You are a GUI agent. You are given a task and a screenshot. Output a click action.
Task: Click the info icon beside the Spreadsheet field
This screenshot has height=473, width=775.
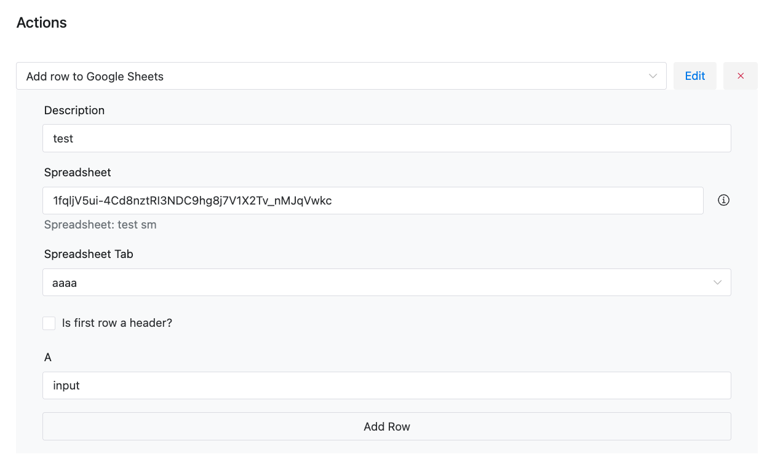click(x=724, y=200)
